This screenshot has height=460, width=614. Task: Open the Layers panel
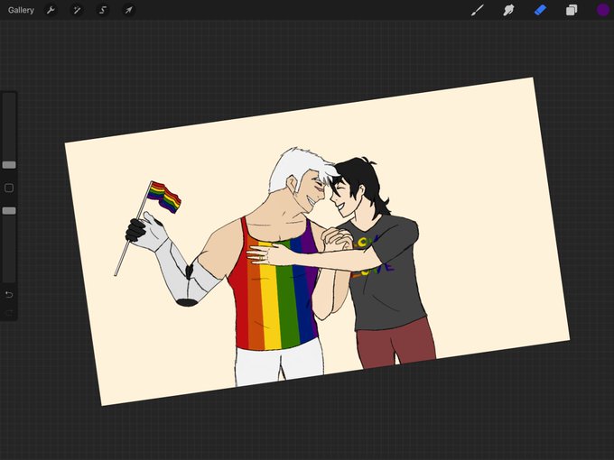click(572, 10)
